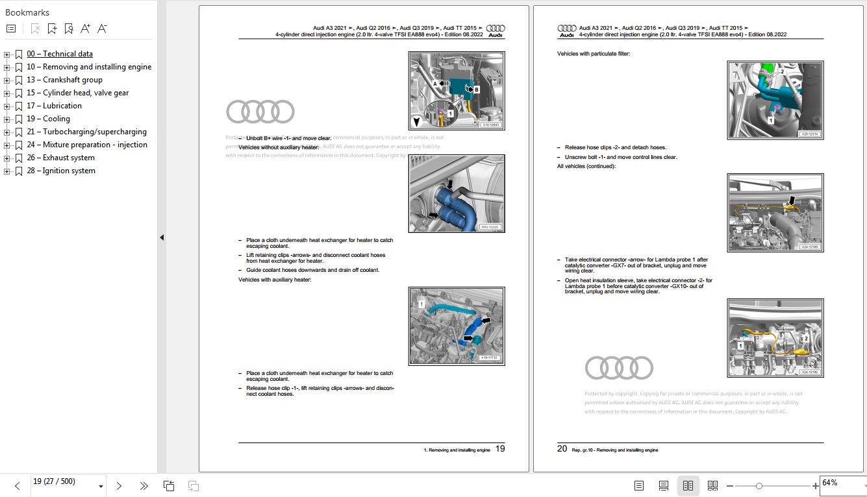Zoom in with the plus button
The image size is (867, 497).
(x=815, y=486)
